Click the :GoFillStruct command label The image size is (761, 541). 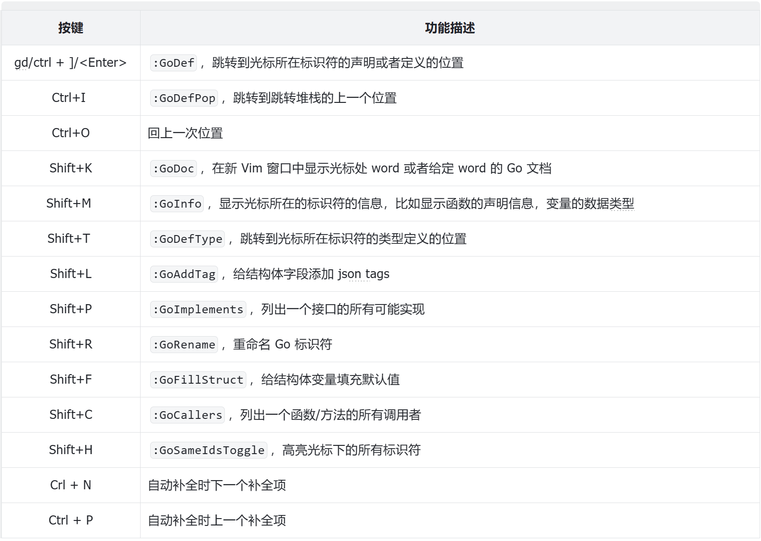198,380
